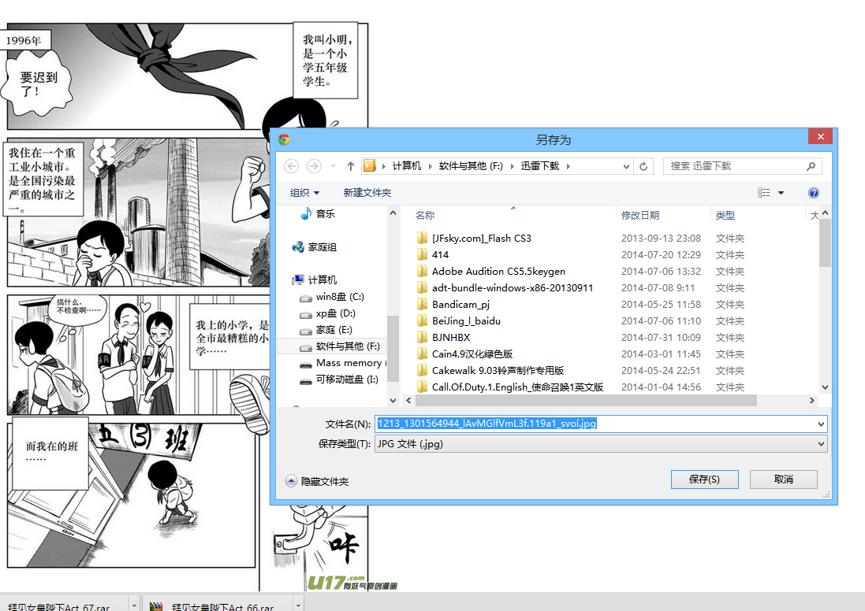The width and height of the screenshot is (865, 611).
Task: Refresh the current folder view
Action: click(643, 166)
